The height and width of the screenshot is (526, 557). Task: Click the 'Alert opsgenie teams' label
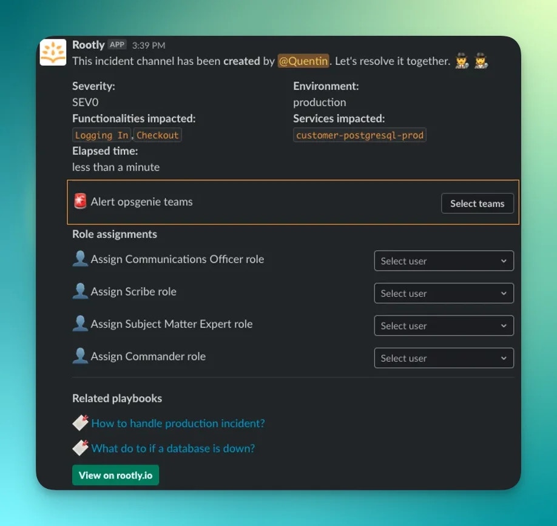[x=141, y=201]
